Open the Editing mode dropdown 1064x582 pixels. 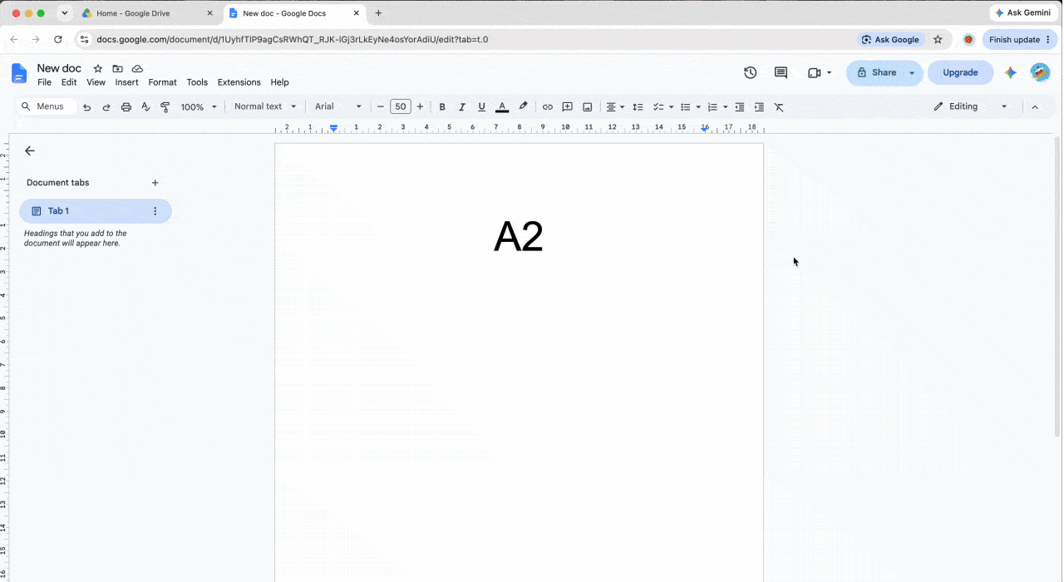pyautogui.click(x=970, y=106)
